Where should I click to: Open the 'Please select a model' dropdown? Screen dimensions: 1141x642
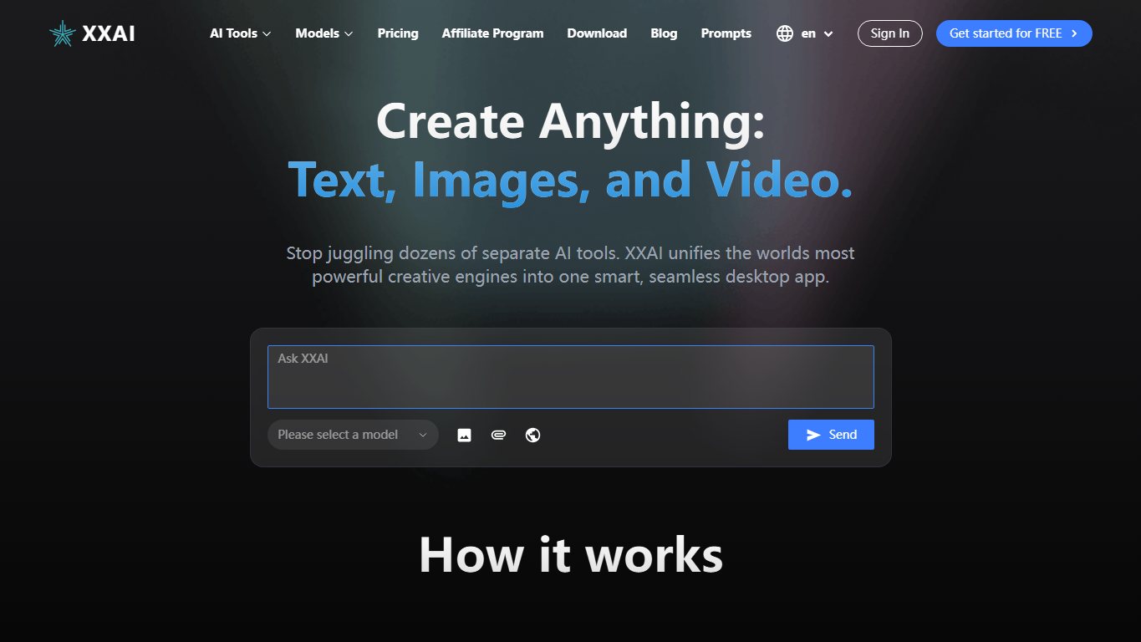[x=353, y=435]
